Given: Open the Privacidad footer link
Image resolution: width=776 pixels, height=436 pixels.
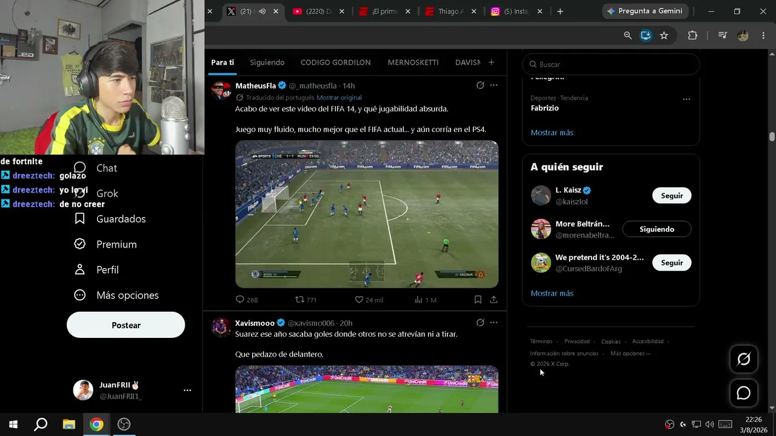Looking at the screenshot, I should click(x=577, y=342).
